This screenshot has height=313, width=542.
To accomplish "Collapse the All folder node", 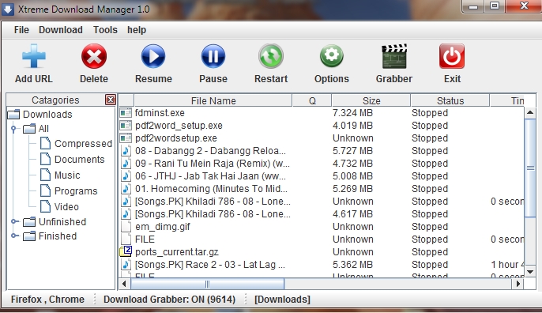I will 13,129.
